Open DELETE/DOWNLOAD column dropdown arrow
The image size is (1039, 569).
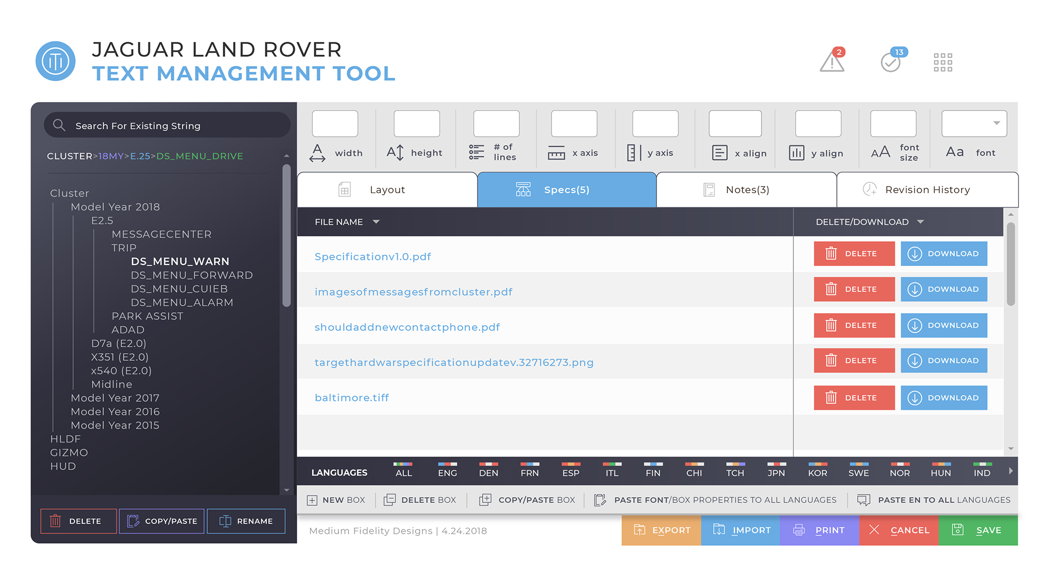[x=920, y=222]
